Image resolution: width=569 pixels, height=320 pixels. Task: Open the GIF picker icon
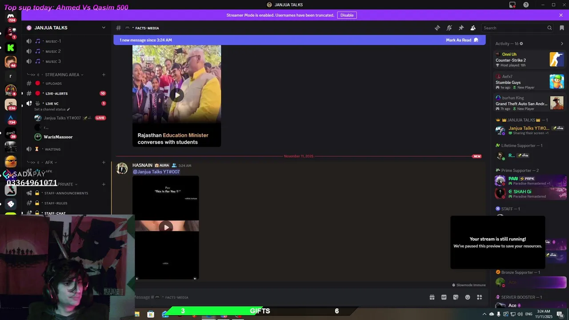[x=444, y=297]
